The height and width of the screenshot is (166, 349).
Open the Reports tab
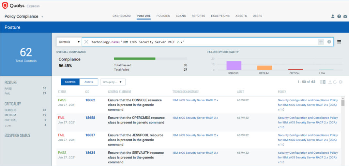coord(198,16)
